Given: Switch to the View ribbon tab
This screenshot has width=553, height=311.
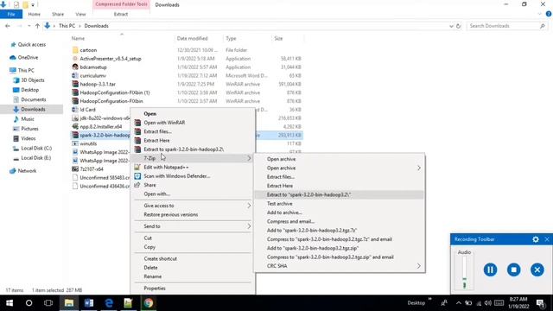Looking at the screenshot, I should (x=80, y=14).
